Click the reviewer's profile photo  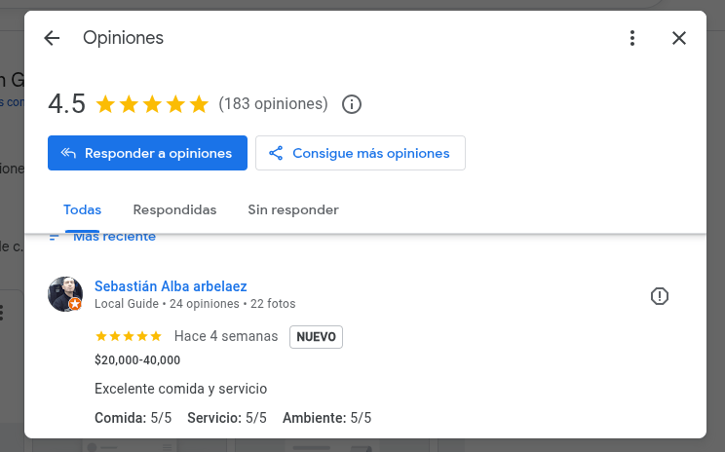pos(64,293)
